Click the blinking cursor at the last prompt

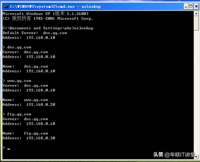coord(9,149)
